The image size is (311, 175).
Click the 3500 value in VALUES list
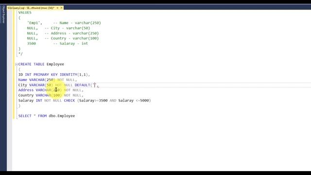coord(31,43)
